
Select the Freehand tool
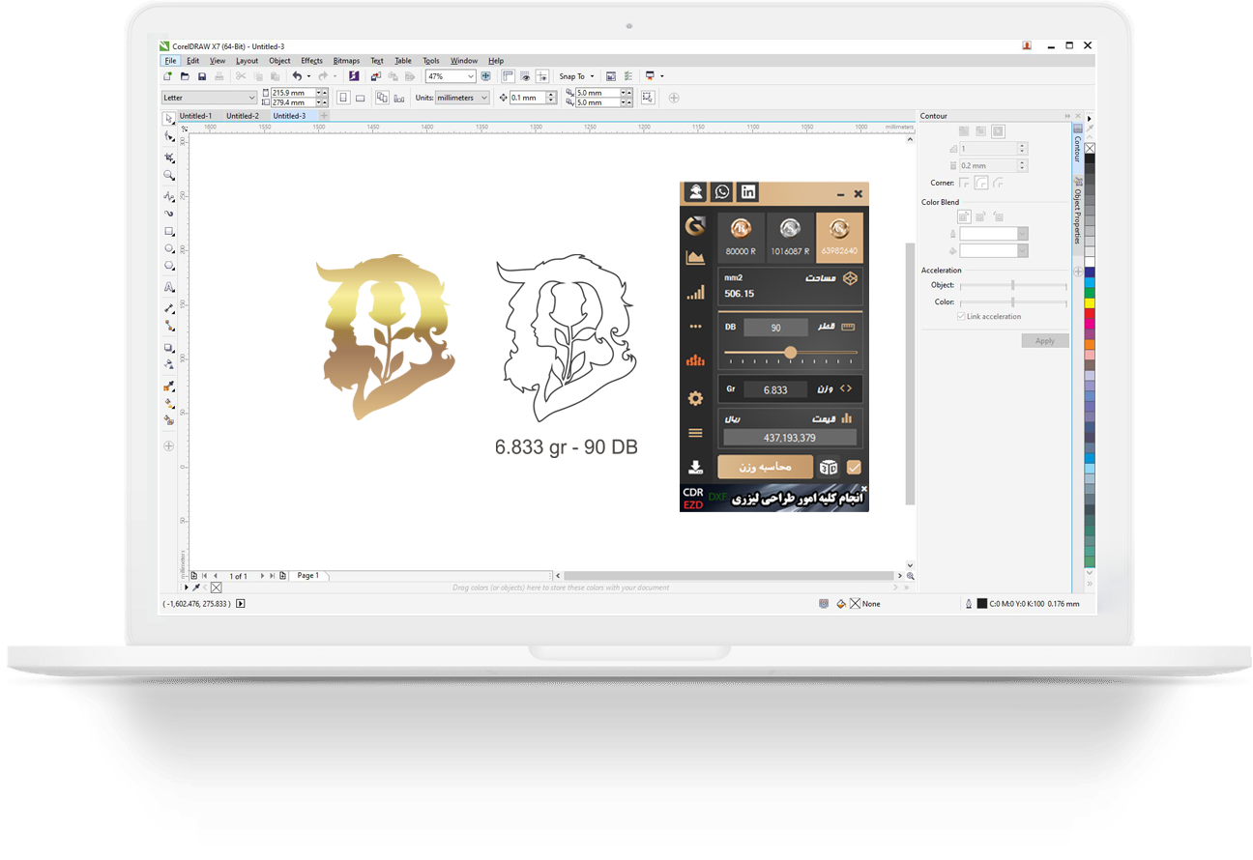[x=169, y=196]
